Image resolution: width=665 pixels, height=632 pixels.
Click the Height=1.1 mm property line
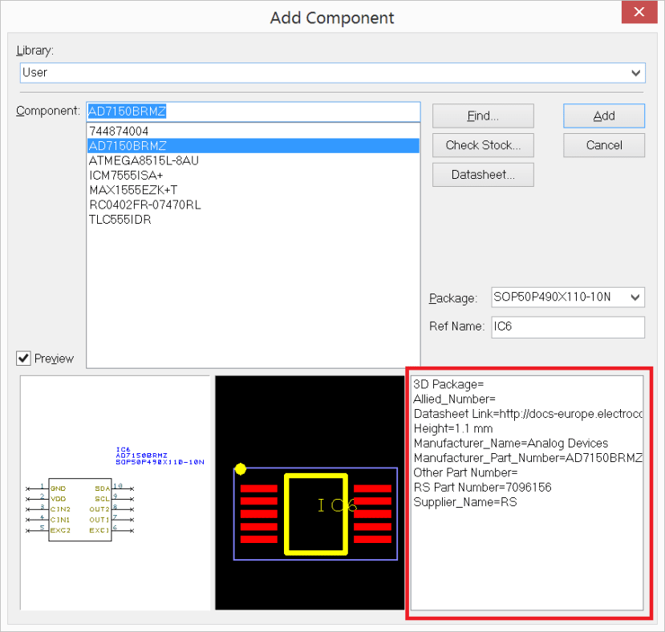[453, 428]
